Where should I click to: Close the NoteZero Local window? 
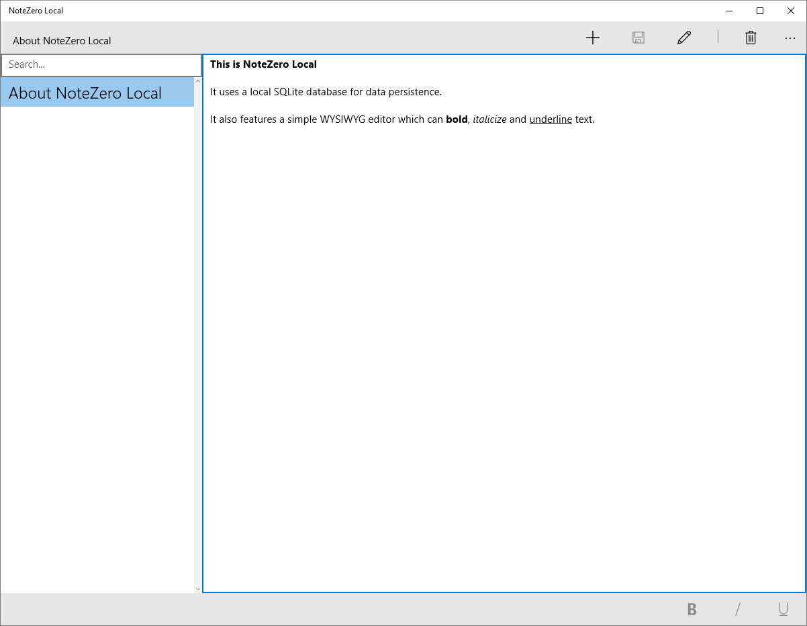[791, 11]
